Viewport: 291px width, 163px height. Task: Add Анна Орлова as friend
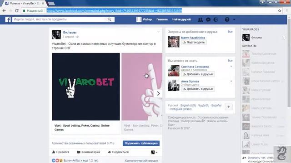pos(198,89)
